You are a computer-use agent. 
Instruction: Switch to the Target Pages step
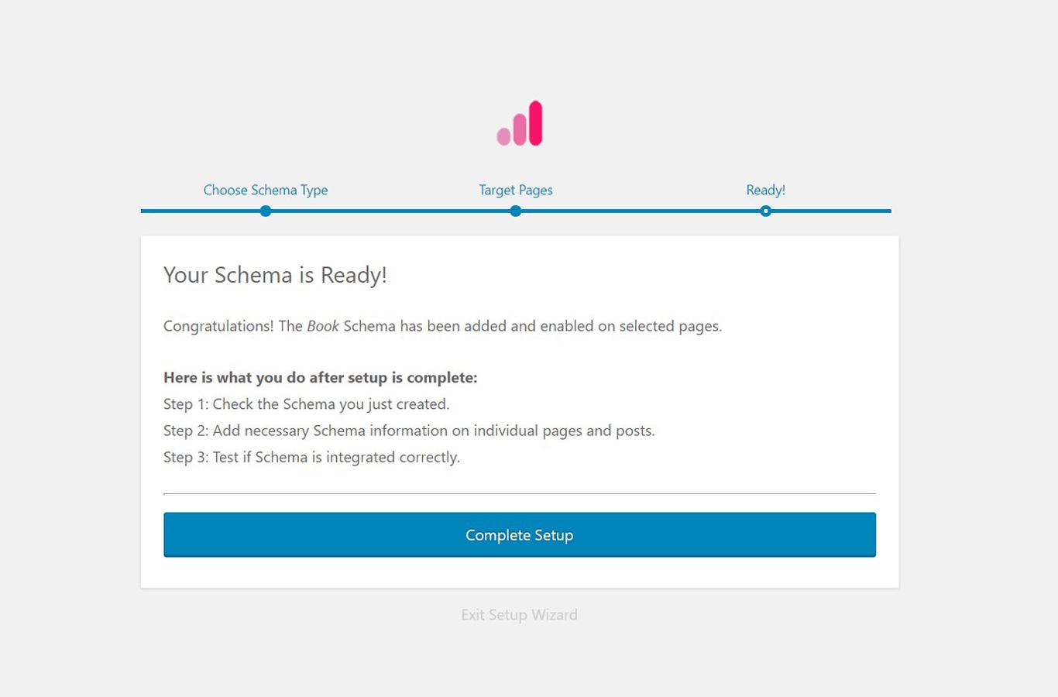pos(516,190)
